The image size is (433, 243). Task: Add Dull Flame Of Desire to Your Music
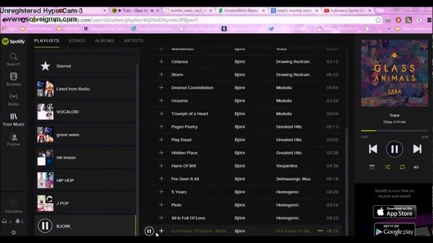[162, 231]
